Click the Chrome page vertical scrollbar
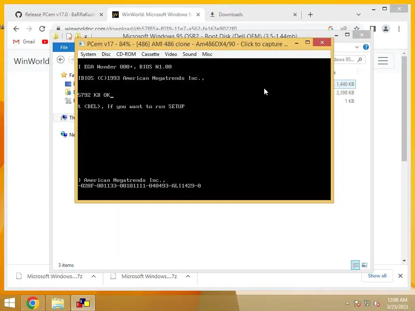Image resolution: width=415 pixels, height=311 pixels. (x=404, y=109)
